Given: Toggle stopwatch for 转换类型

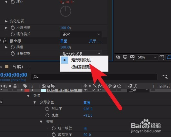Looking at the screenshot, I should 13,54.
